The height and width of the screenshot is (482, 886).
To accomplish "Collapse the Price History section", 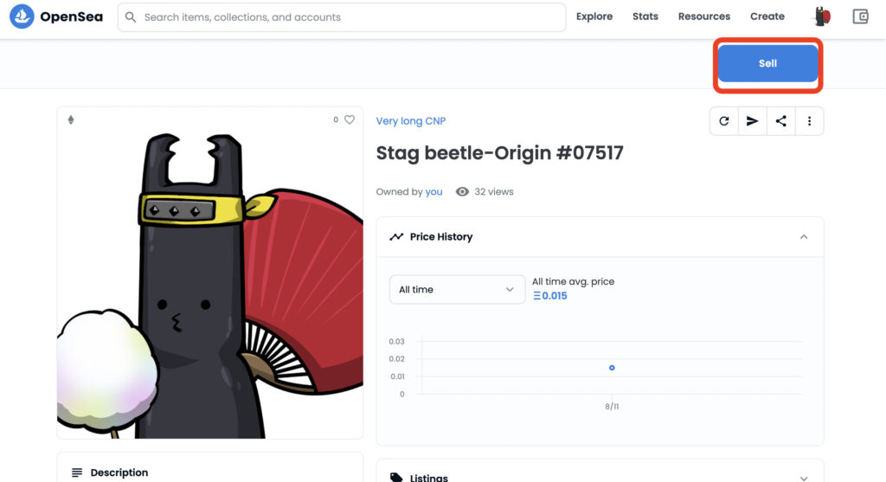I will point(804,237).
